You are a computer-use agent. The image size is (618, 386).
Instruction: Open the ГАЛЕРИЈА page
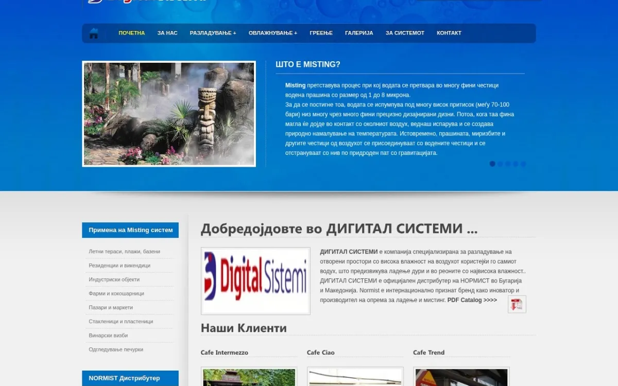[359, 33]
